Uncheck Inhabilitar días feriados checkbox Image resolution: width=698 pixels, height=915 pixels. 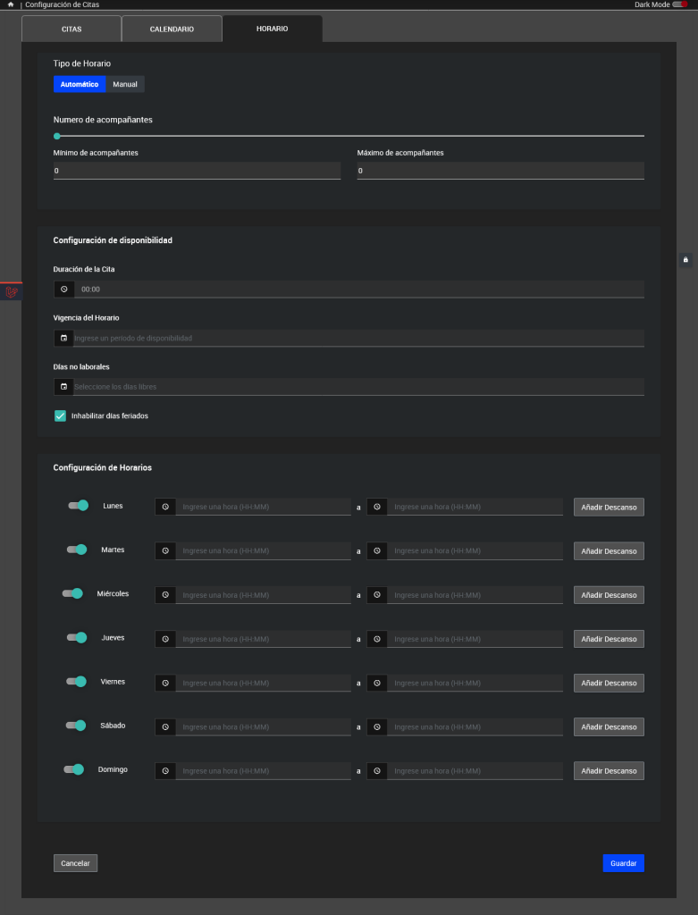click(x=61, y=416)
